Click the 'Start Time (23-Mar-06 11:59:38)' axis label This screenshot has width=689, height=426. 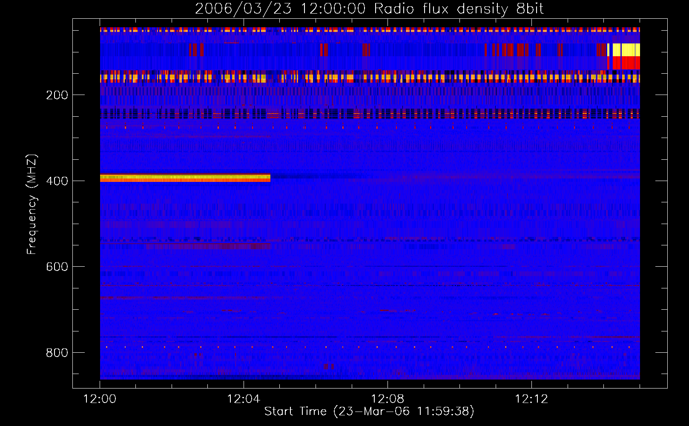[x=369, y=412]
